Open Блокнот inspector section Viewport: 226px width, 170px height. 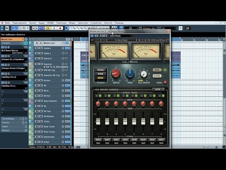[x=12, y=130]
